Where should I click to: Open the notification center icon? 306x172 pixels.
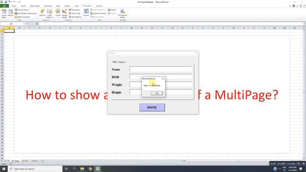(x=301, y=169)
